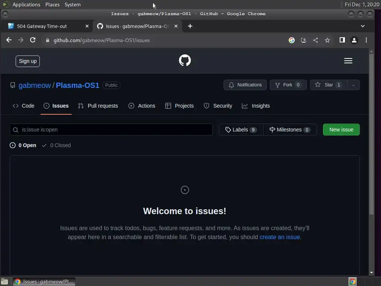
Task: Click the green New issue button
Action: (x=341, y=130)
